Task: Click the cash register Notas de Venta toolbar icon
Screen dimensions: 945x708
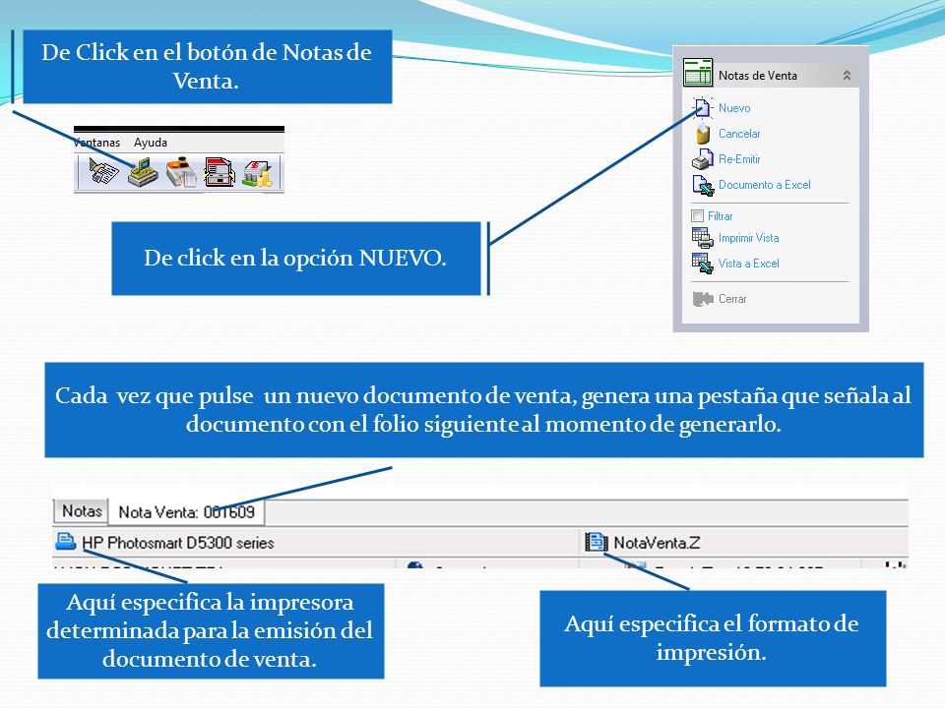Action: (143, 172)
